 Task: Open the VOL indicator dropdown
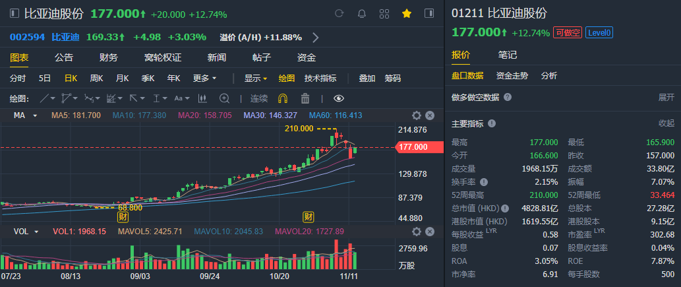[x=36, y=232]
